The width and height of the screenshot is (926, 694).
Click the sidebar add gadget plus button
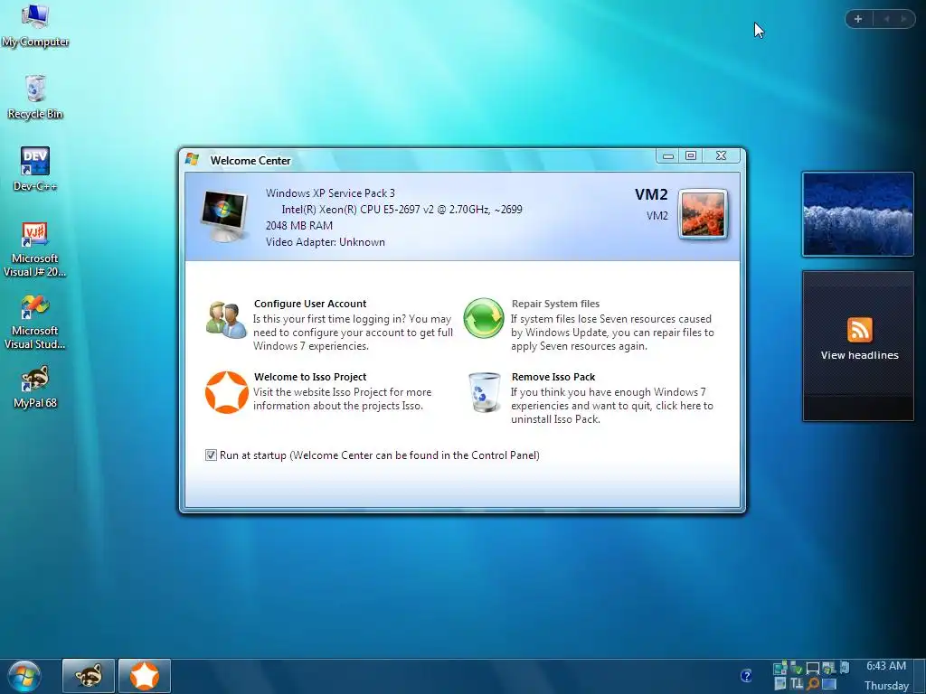858,19
